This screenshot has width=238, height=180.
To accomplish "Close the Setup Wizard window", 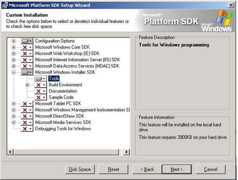I will click(x=231, y=5).
